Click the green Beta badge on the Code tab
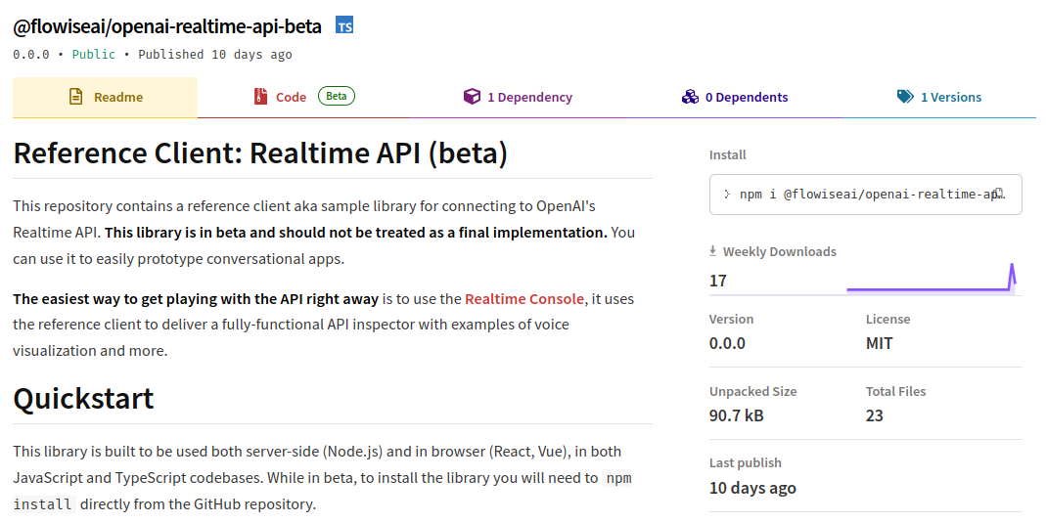This screenshot has width=1046, height=523. (336, 96)
